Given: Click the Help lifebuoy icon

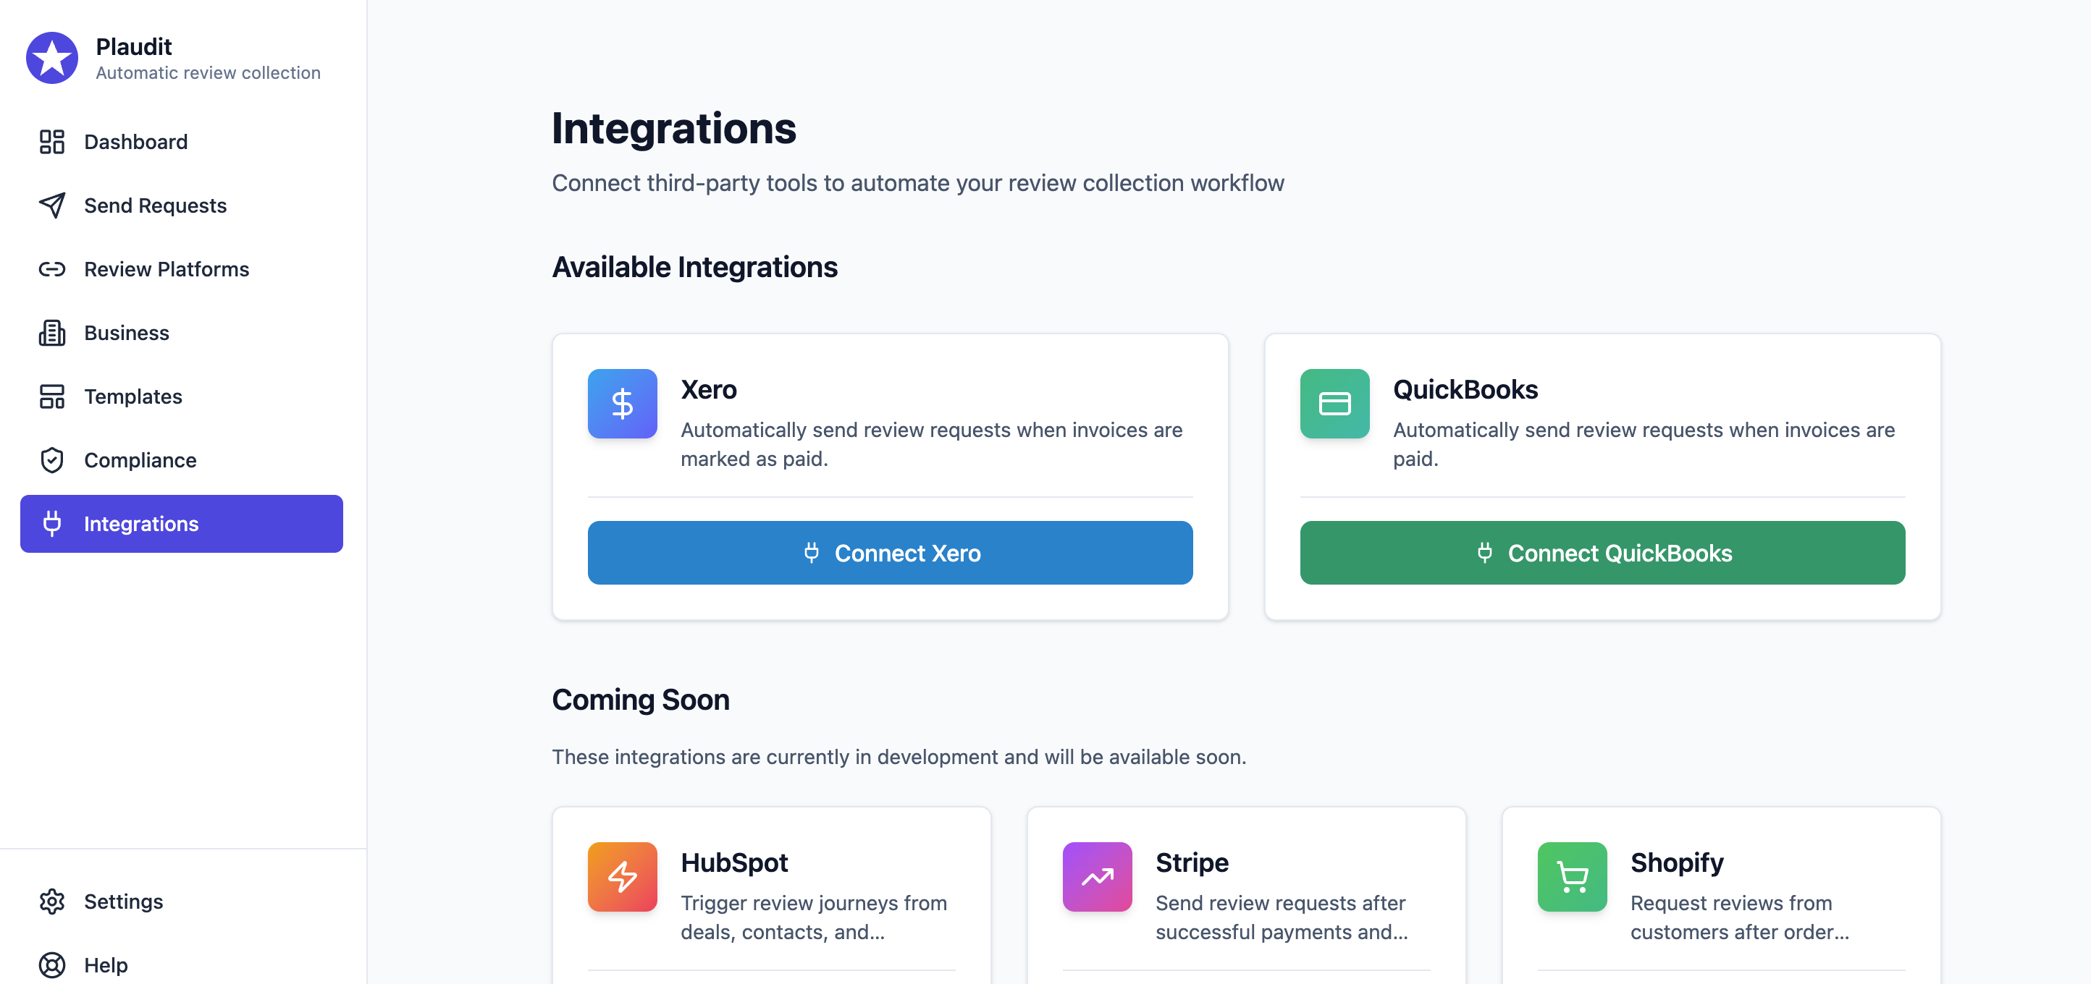Looking at the screenshot, I should click(52, 964).
